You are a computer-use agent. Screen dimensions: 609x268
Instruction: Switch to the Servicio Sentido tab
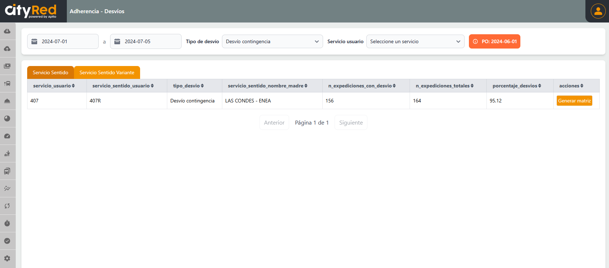(x=50, y=72)
